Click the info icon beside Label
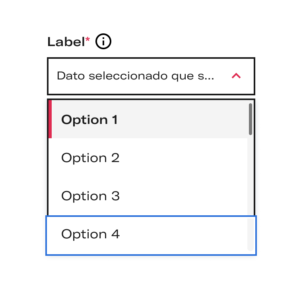 pyautogui.click(x=103, y=41)
